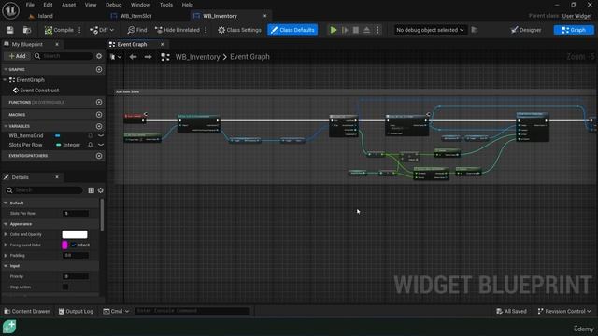Open Parent class User Widget link
The width and height of the screenshot is (598, 336).
(x=577, y=16)
